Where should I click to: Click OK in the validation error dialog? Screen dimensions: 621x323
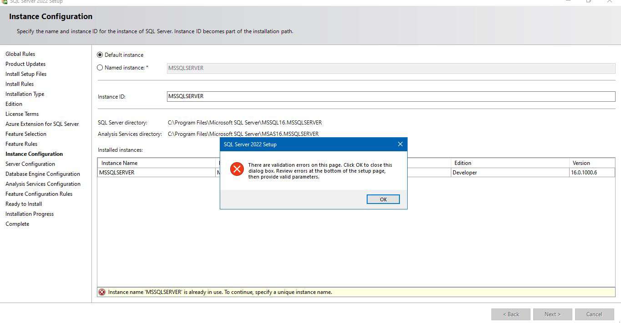(x=383, y=199)
